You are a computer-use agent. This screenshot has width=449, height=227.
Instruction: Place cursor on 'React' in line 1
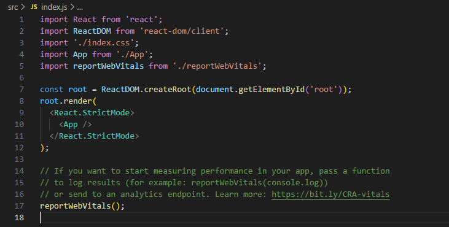pyautogui.click(x=85, y=20)
